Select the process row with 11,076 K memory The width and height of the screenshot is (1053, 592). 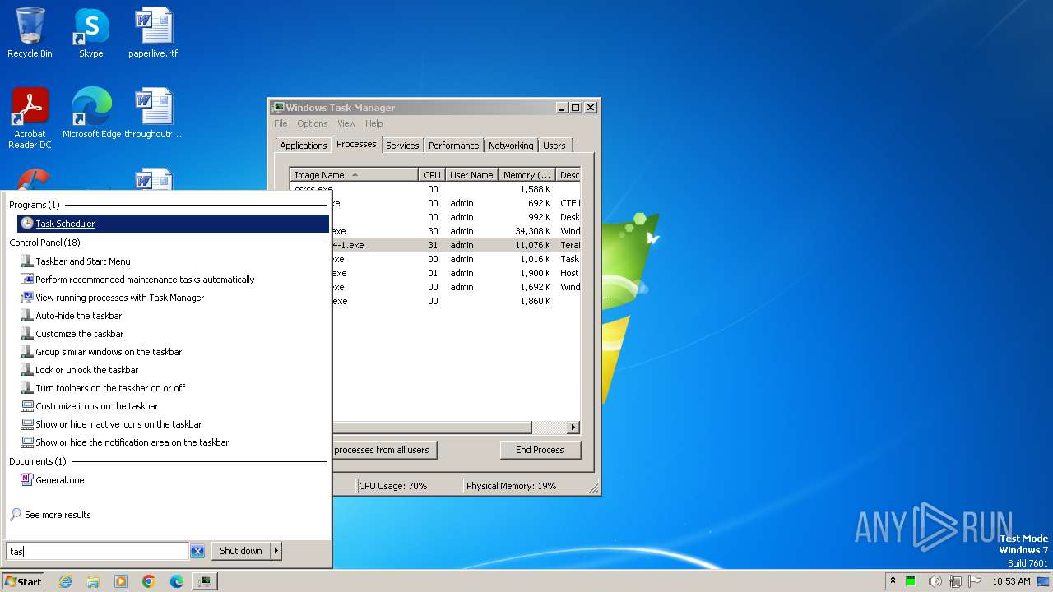457,245
